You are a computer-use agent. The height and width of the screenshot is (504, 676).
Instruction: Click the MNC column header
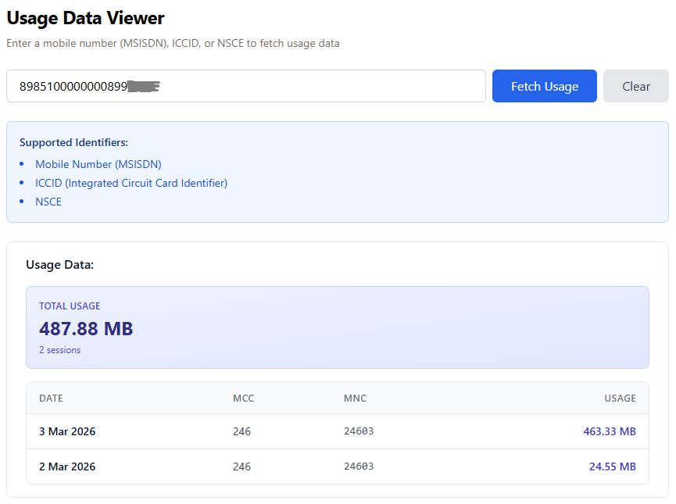(x=355, y=399)
